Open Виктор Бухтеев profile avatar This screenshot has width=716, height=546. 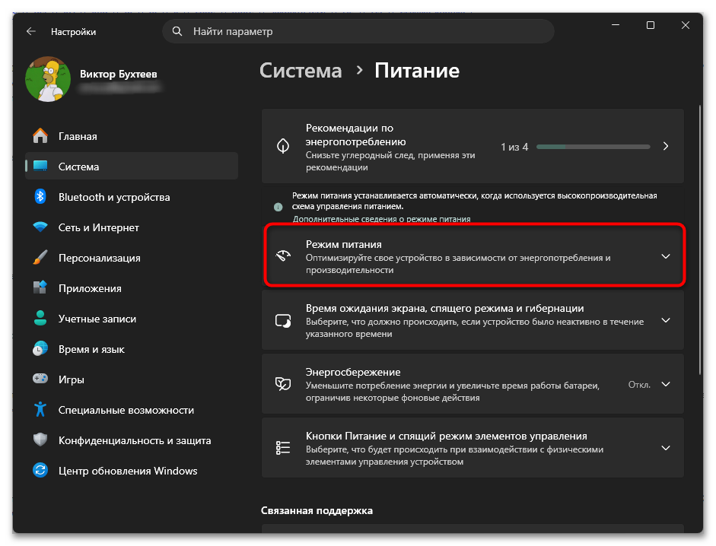(48, 79)
